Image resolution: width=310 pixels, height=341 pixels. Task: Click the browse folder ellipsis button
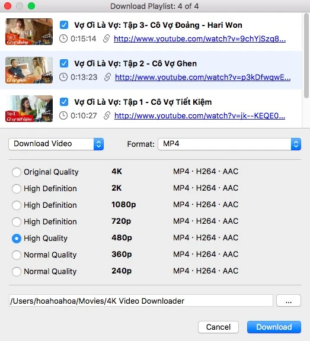289,301
